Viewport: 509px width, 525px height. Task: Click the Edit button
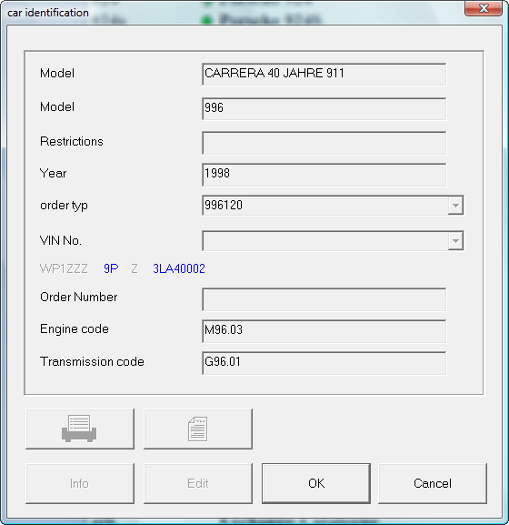coord(198,483)
